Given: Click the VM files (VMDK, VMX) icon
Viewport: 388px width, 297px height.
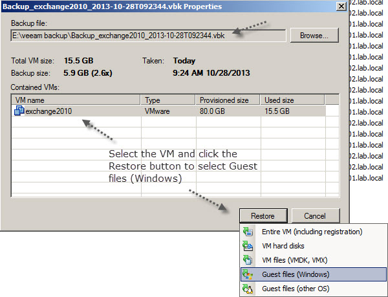Looking at the screenshot, I should [248, 260].
